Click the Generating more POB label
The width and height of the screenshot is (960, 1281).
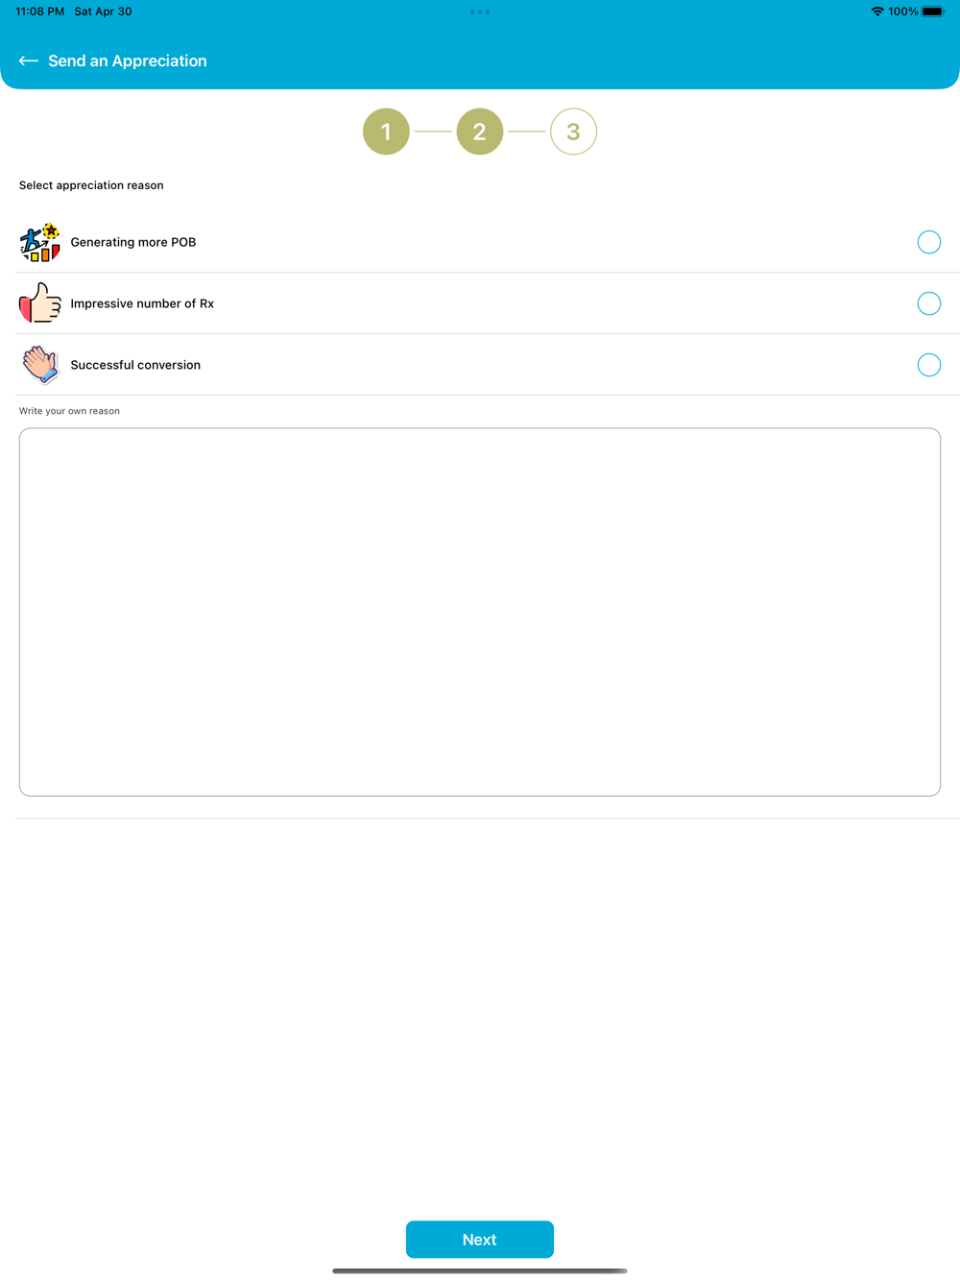pyautogui.click(x=133, y=242)
